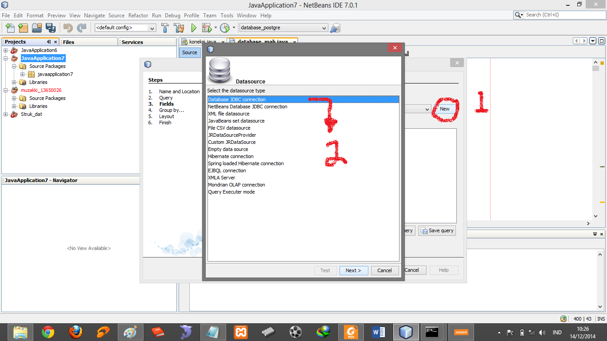
Task: Select NetBeans Database JDBC connection
Action: coord(303,107)
